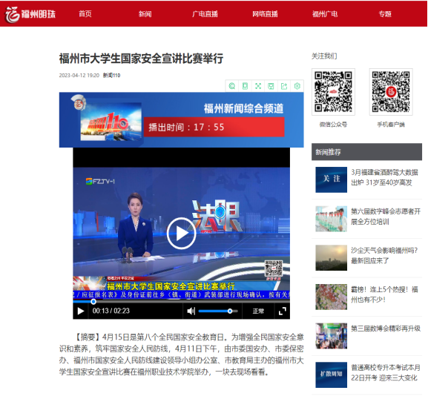Click the 福州明珠 site logo

point(30,14)
